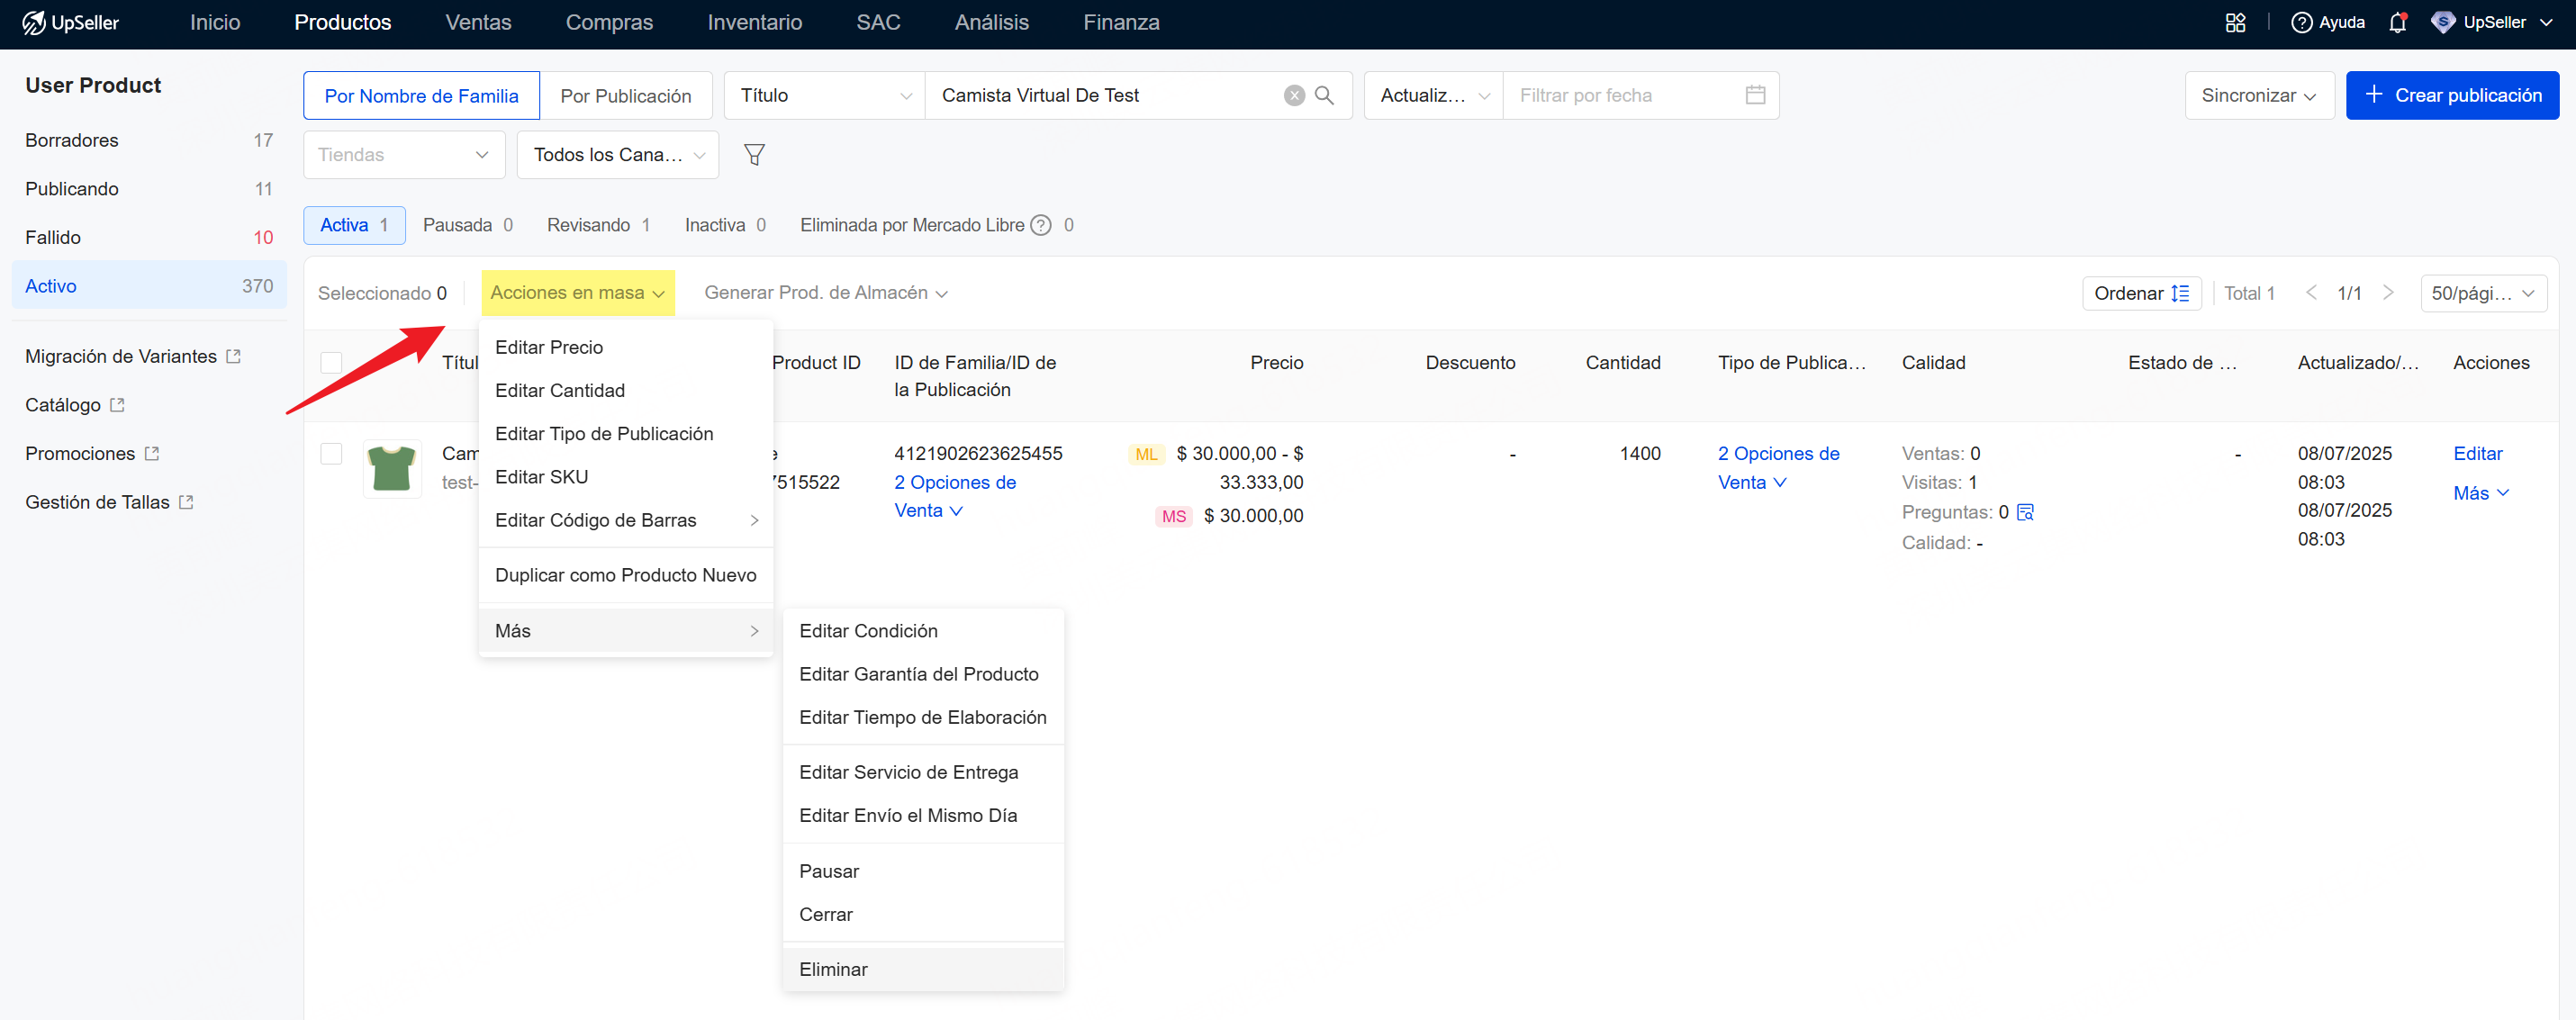
Task: Open the date filter calendar icon
Action: pos(1755,95)
